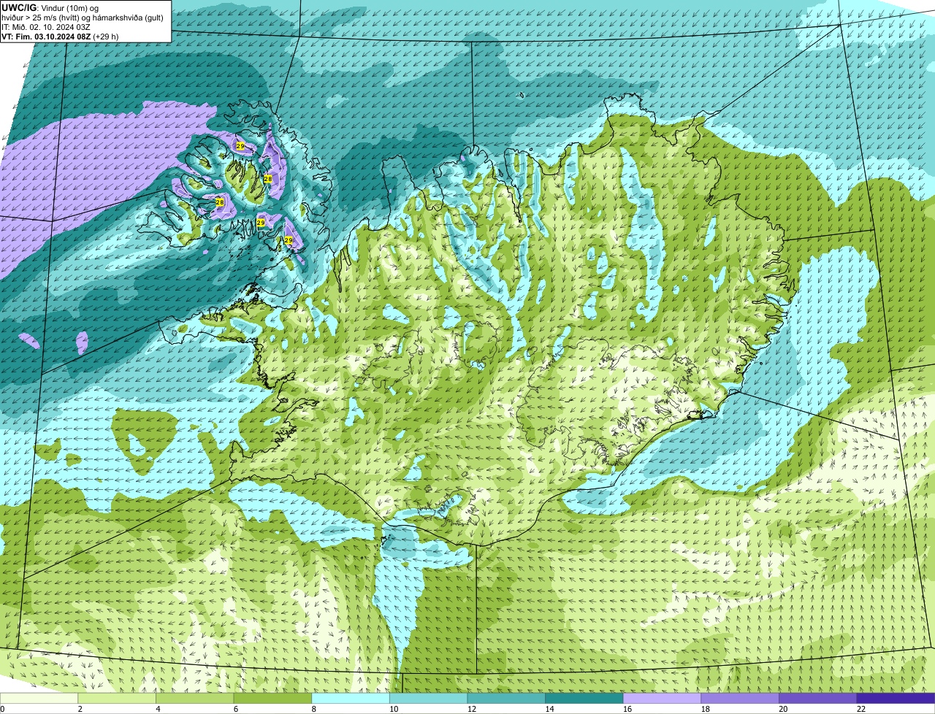Click the colour bar tick label '14'
Image resolution: width=935 pixels, height=714 pixels.
[549, 709]
